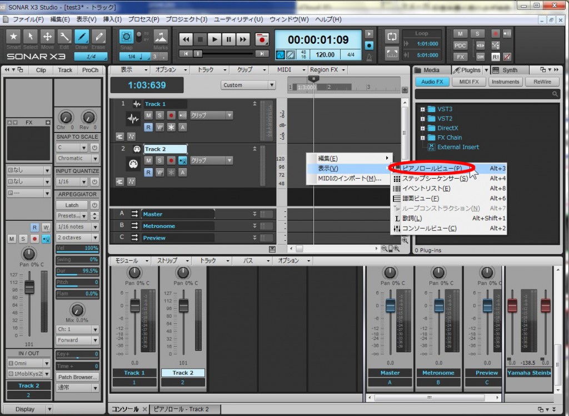Click the plugin browser search field

pos(487,94)
